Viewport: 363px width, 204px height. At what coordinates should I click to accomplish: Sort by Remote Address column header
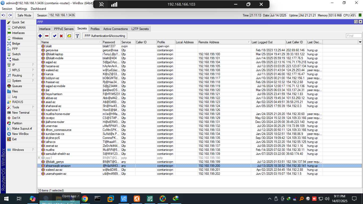[224, 42]
